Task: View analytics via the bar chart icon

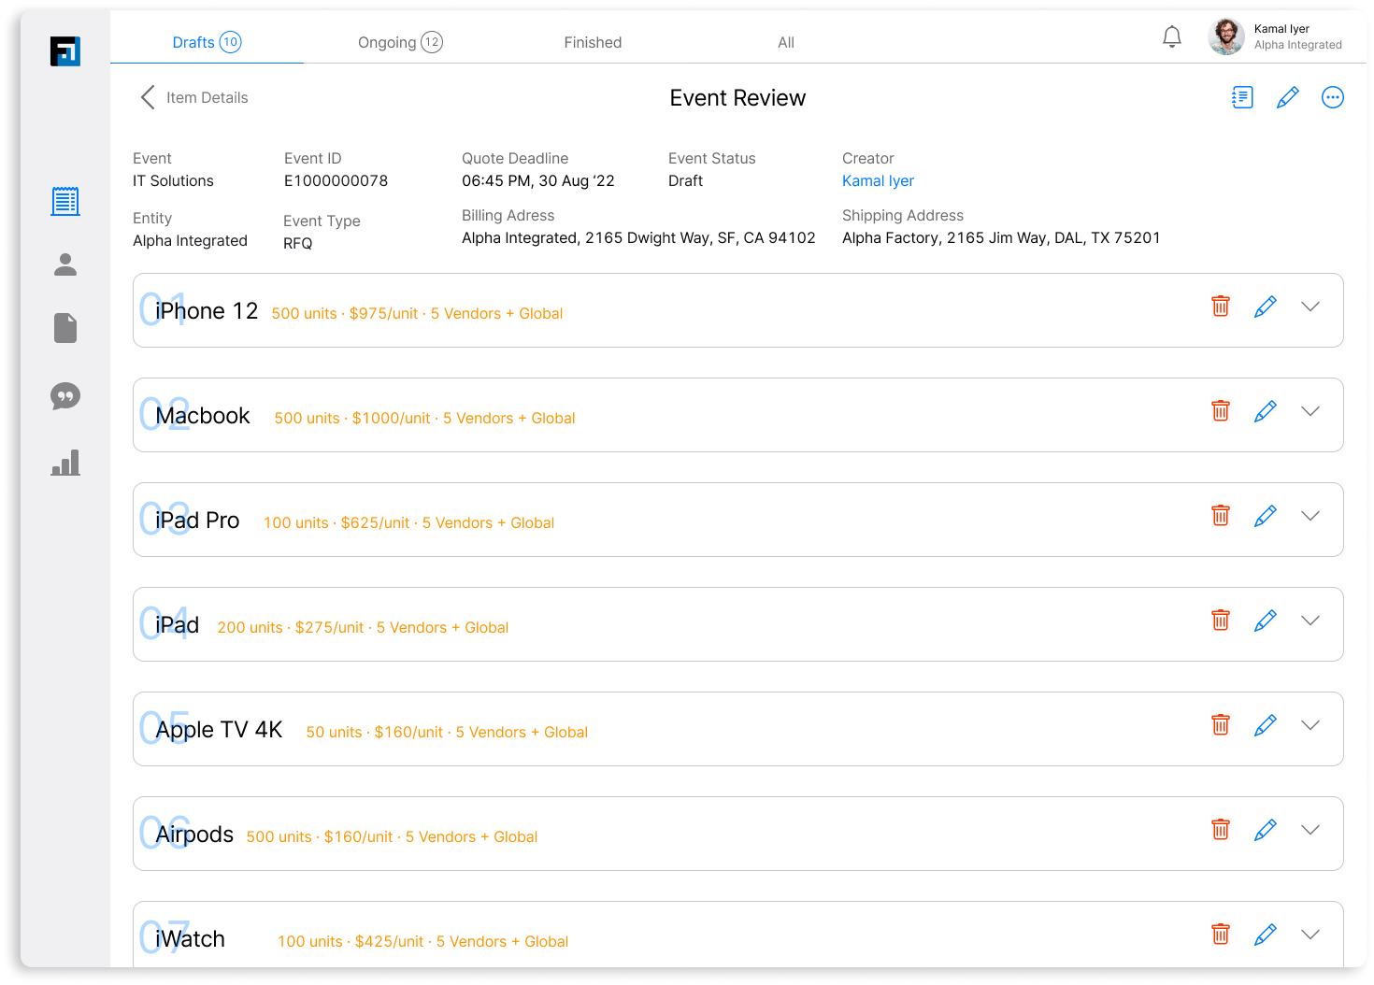Action: pyautogui.click(x=64, y=462)
